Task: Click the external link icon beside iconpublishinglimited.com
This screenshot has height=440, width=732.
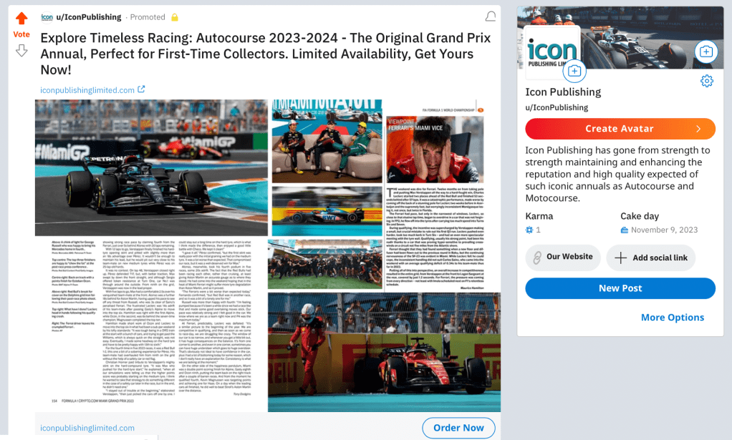Action: 141,89
